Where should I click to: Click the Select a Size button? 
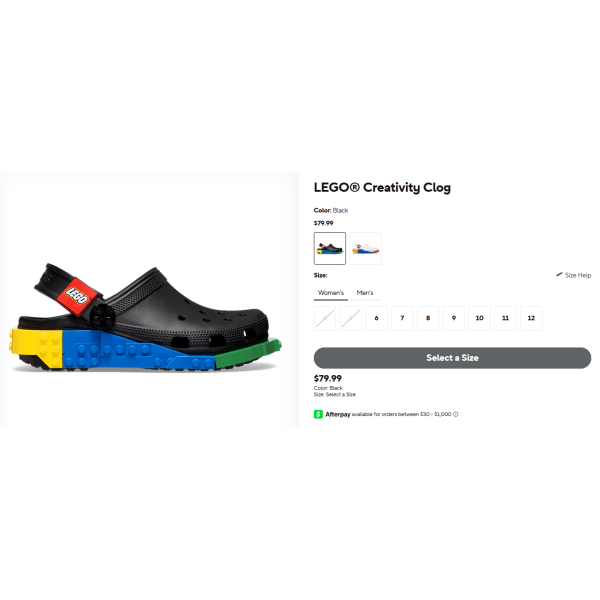(452, 358)
